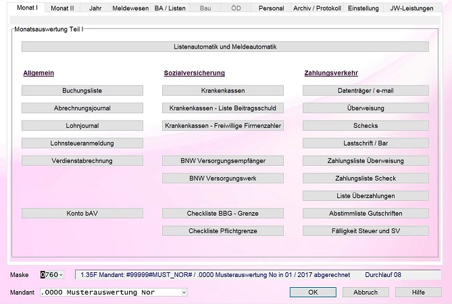This screenshot has height=304, width=452.
Task: Click the Krankenkassen button
Action: [223, 90]
